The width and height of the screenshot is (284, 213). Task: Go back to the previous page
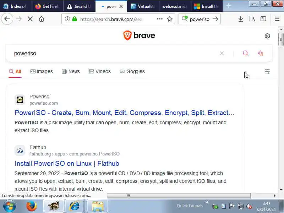point(7,19)
